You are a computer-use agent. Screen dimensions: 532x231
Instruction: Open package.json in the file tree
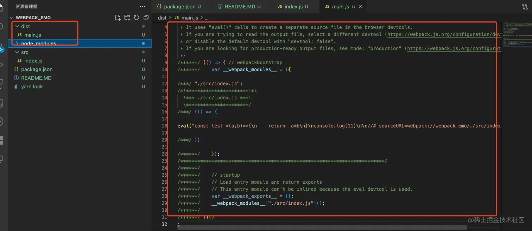[x=37, y=69]
